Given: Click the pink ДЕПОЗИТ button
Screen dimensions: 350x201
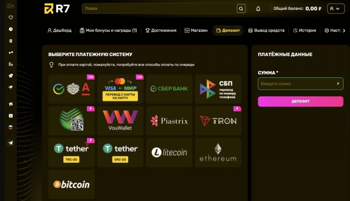Looking at the screenshot, I should tap(300, 101).
